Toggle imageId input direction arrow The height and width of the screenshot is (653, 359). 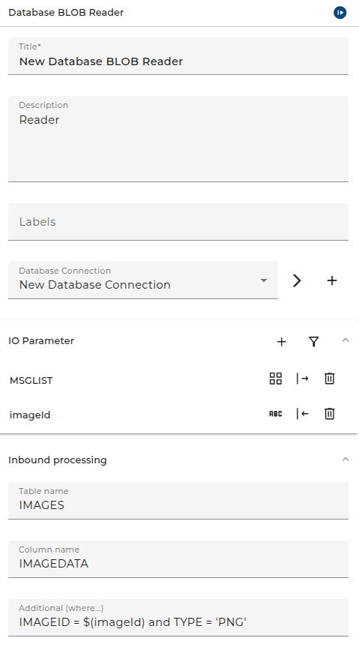pyautogui.click(x=303, y=414)
